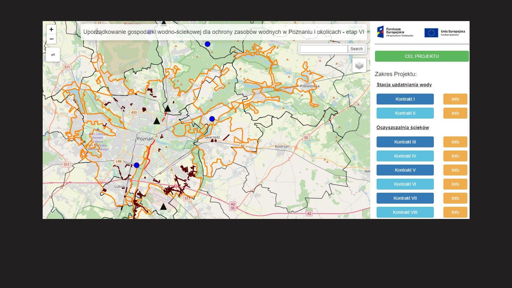Click the Fundusze Europejskie logo

pos(395,32)
